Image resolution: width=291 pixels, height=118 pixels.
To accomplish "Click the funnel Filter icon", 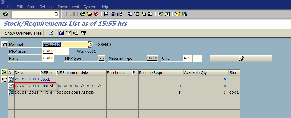I will pyautogui.click(x=69, y=33).
